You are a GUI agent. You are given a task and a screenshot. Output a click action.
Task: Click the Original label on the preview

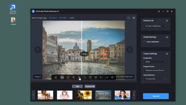click(37, 77)
